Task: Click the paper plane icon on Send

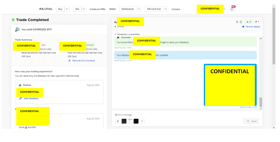Action: pyautogui.click(x=248, y=121)
